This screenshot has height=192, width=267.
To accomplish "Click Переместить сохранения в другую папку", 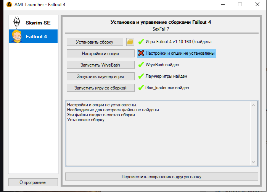I will [161, 177].
